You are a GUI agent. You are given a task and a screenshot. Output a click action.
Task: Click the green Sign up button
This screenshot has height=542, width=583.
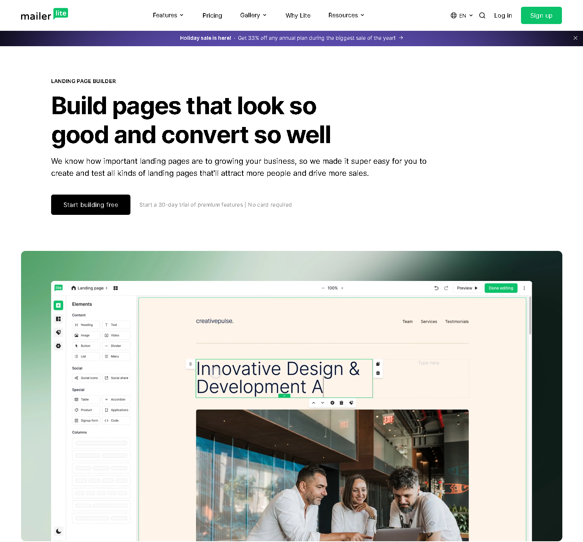tap(541, 15)
